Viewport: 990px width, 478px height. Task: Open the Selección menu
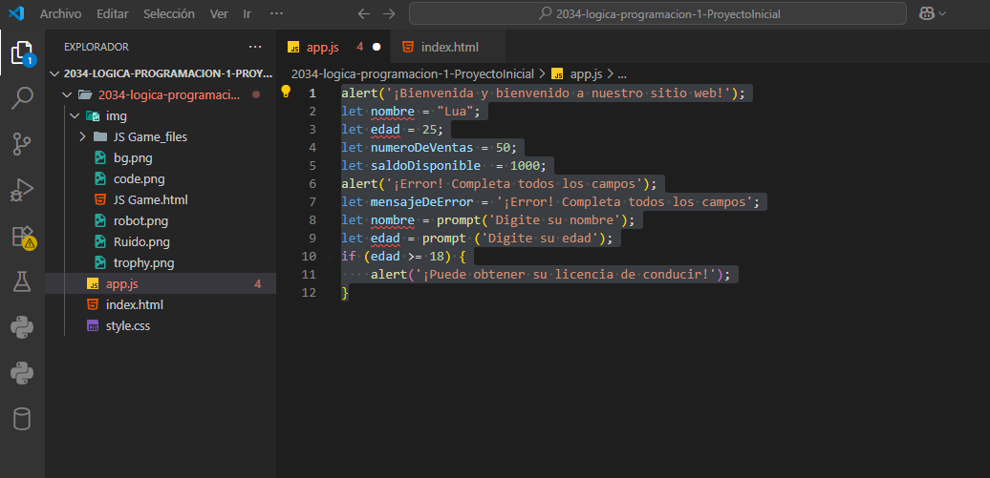pos(168,13)
